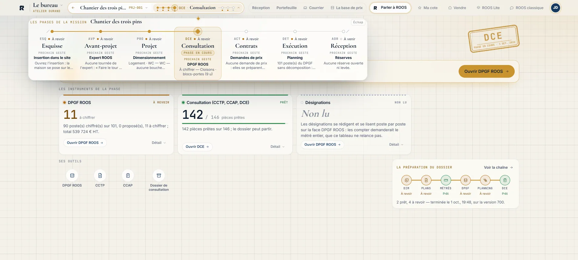Select the PLANNING step icon
This screenshot has width=578, height=260.
click(x=485, y=180)
